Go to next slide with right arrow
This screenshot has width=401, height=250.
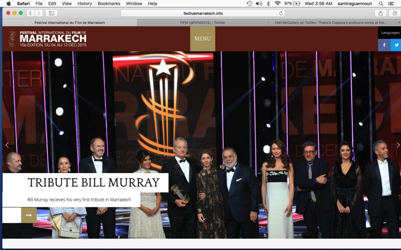(x=397, y=145)
